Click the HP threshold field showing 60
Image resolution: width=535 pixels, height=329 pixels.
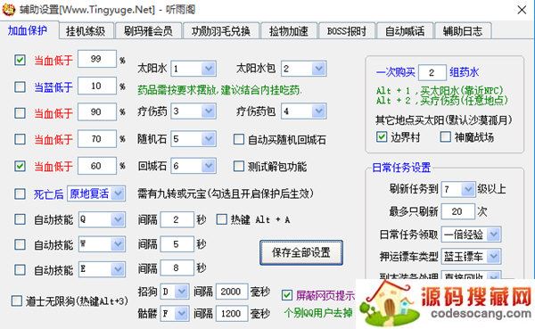click(97, 166)
